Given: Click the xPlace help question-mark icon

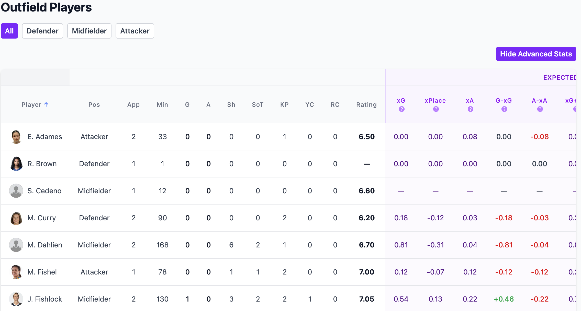Looking at the screenshot, I should click(x=436, y=109).
